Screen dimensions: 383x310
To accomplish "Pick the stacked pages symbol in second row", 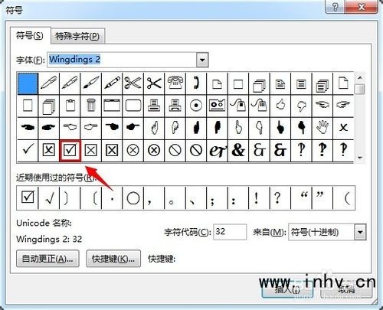I will pos(49,106).
